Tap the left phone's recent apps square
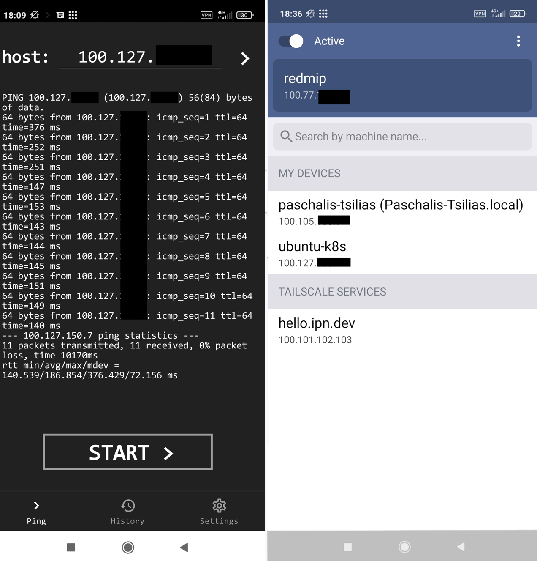Image resolution: width=537 pixels, height=561 pixels. [71, 547]
